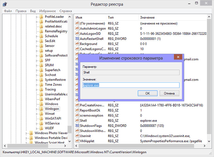Expand the SystemRestore tree node

[37, 80]
